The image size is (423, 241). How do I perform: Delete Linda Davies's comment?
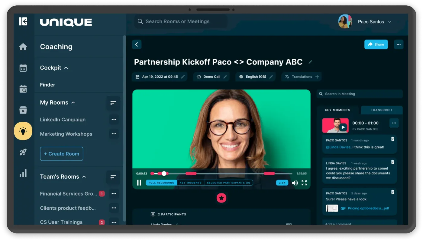(393, 162)
